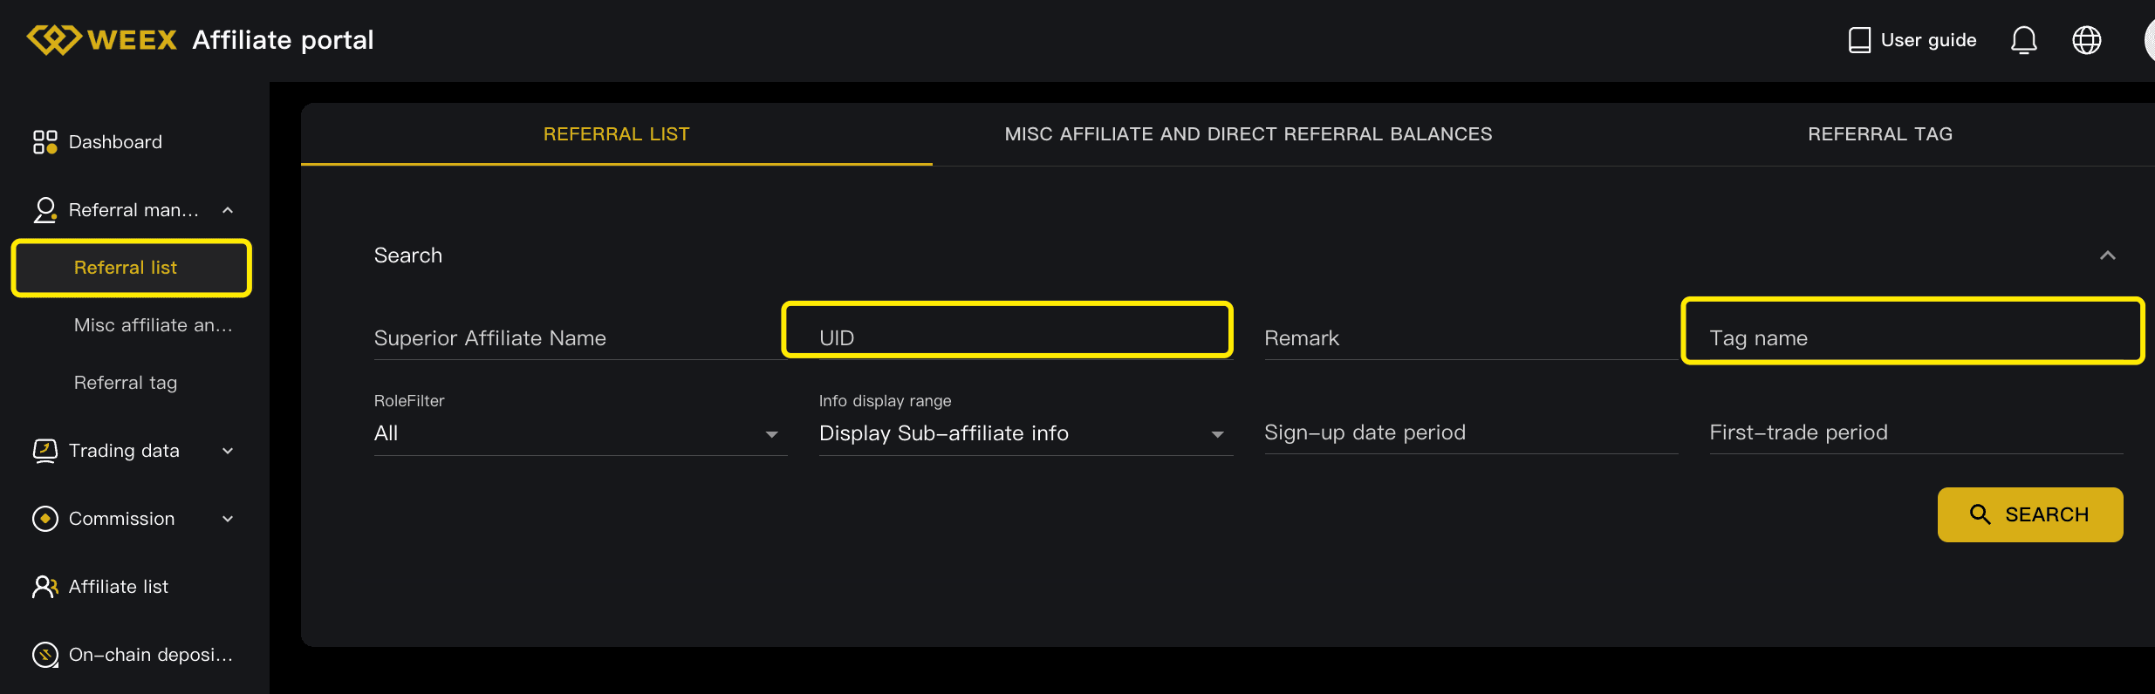Click the WEEX logo icon

[54, 40]
